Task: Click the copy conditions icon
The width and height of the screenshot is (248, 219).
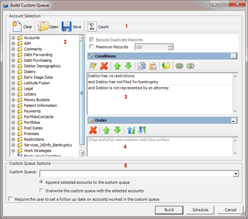Action: coord(141,66)
